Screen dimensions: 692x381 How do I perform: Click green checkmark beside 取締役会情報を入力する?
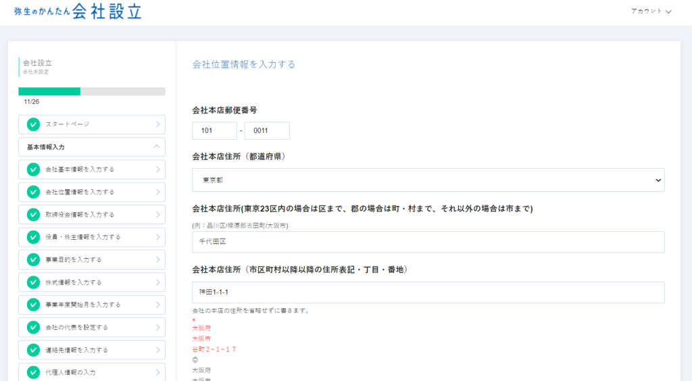(x=33, y=215)
